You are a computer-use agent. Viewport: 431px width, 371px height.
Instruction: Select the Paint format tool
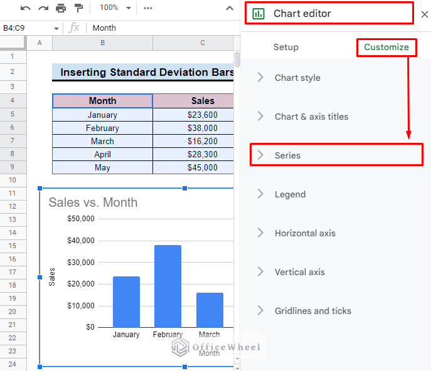[x=78, y=8]
